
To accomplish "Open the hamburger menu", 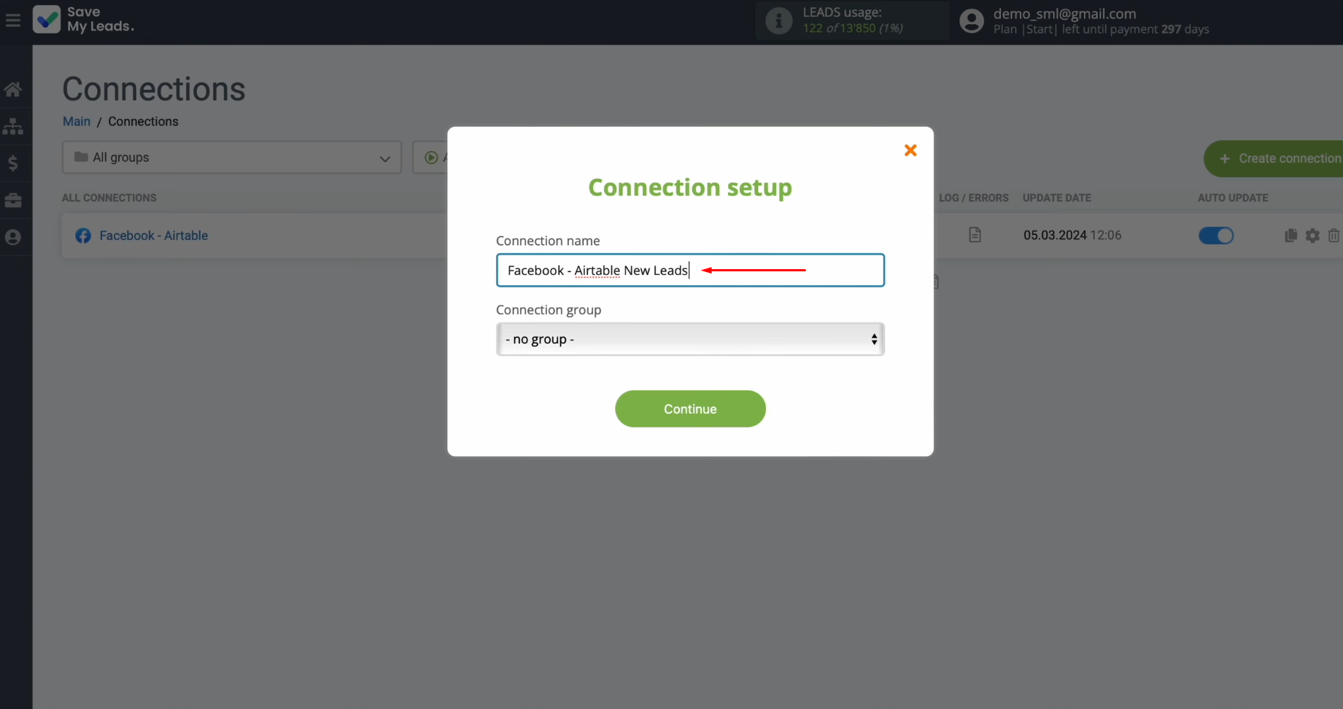I will pos(13,20).
